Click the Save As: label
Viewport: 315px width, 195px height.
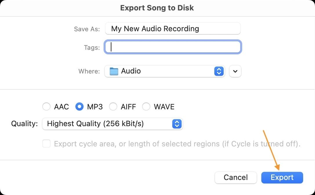tap(87, 29)
